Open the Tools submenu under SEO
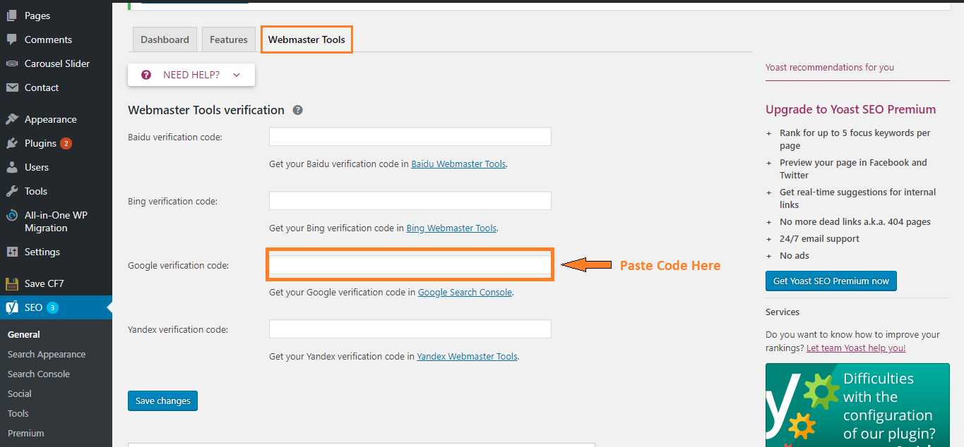This screenshot has height=447, width=964. click(18, 414)
